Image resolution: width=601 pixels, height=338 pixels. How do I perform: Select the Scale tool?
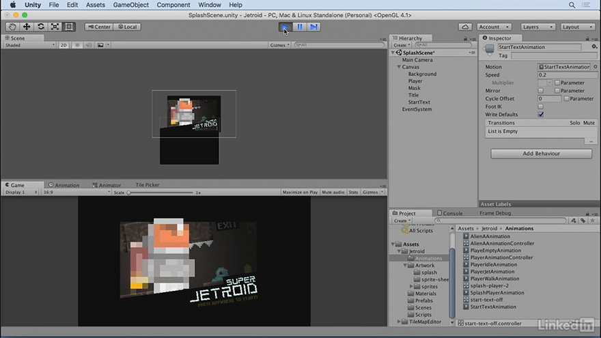(55, 27)
